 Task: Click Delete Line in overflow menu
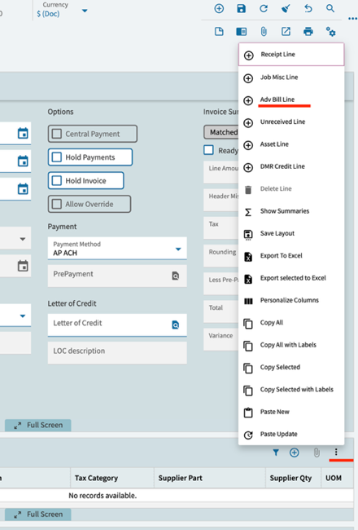pos(291,189)
